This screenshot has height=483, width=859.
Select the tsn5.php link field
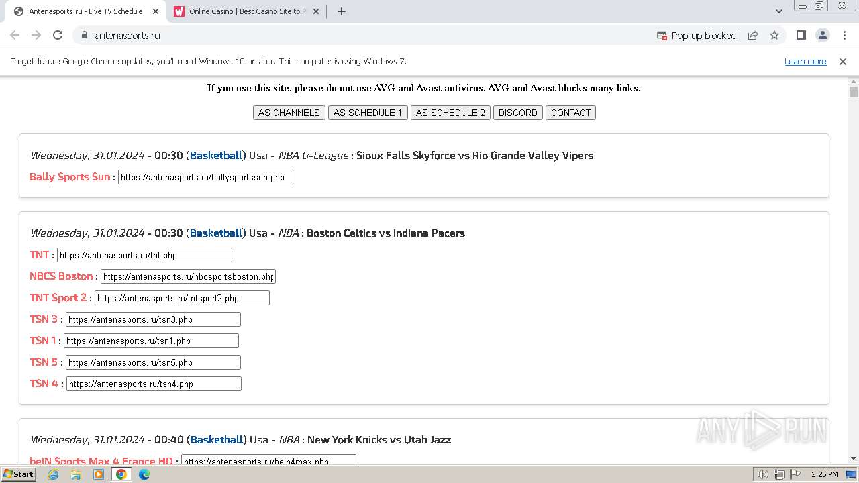[153, 362]
